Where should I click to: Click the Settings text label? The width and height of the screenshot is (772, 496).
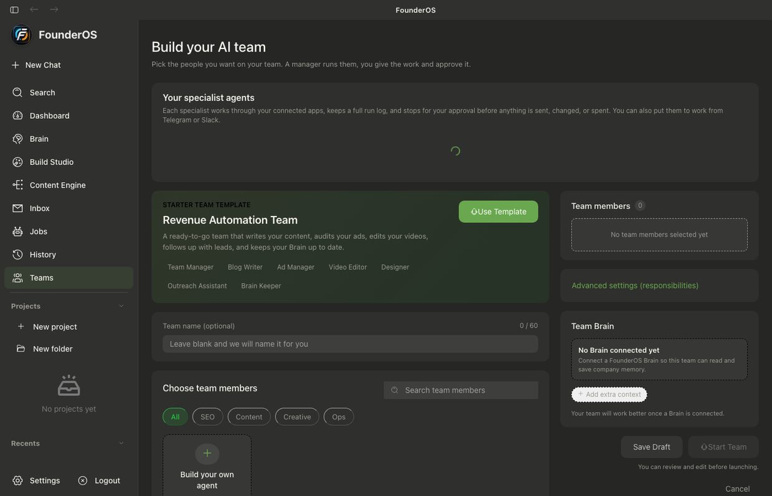tap(45, 480)
